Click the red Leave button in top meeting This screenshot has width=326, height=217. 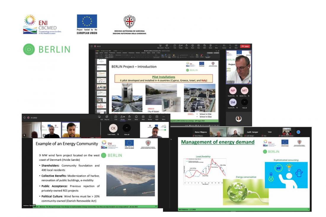click(x=245, y=46)
